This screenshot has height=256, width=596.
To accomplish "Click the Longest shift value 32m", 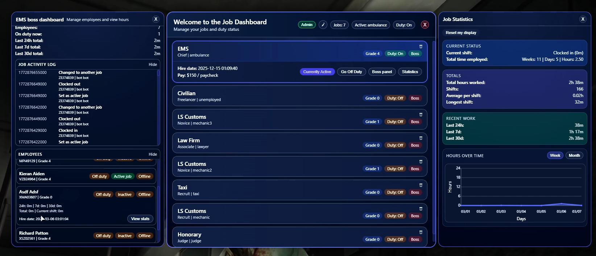I will pyautogui.click(x=579, y=102).
